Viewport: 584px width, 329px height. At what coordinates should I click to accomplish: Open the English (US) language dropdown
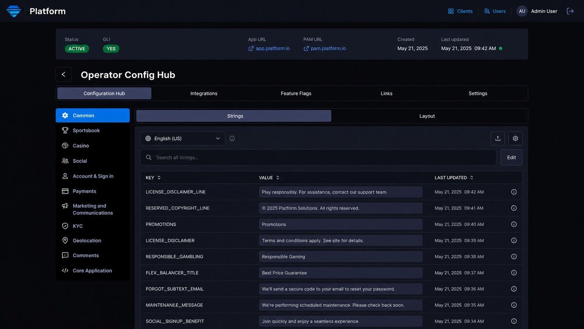pos(183,138)
